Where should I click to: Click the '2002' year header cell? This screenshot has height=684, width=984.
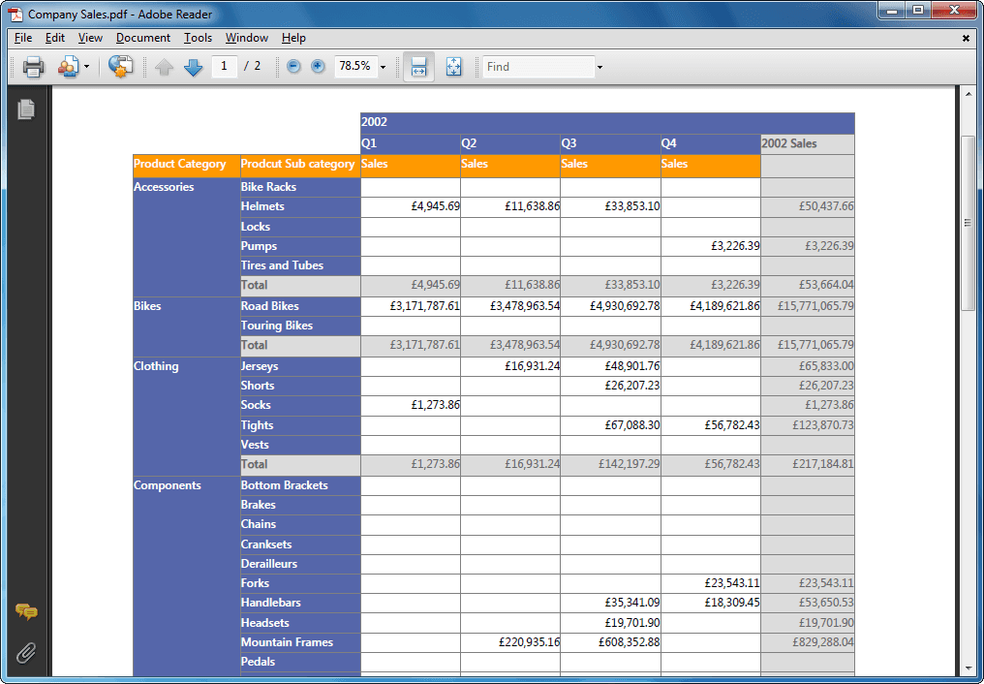(607, 123)
